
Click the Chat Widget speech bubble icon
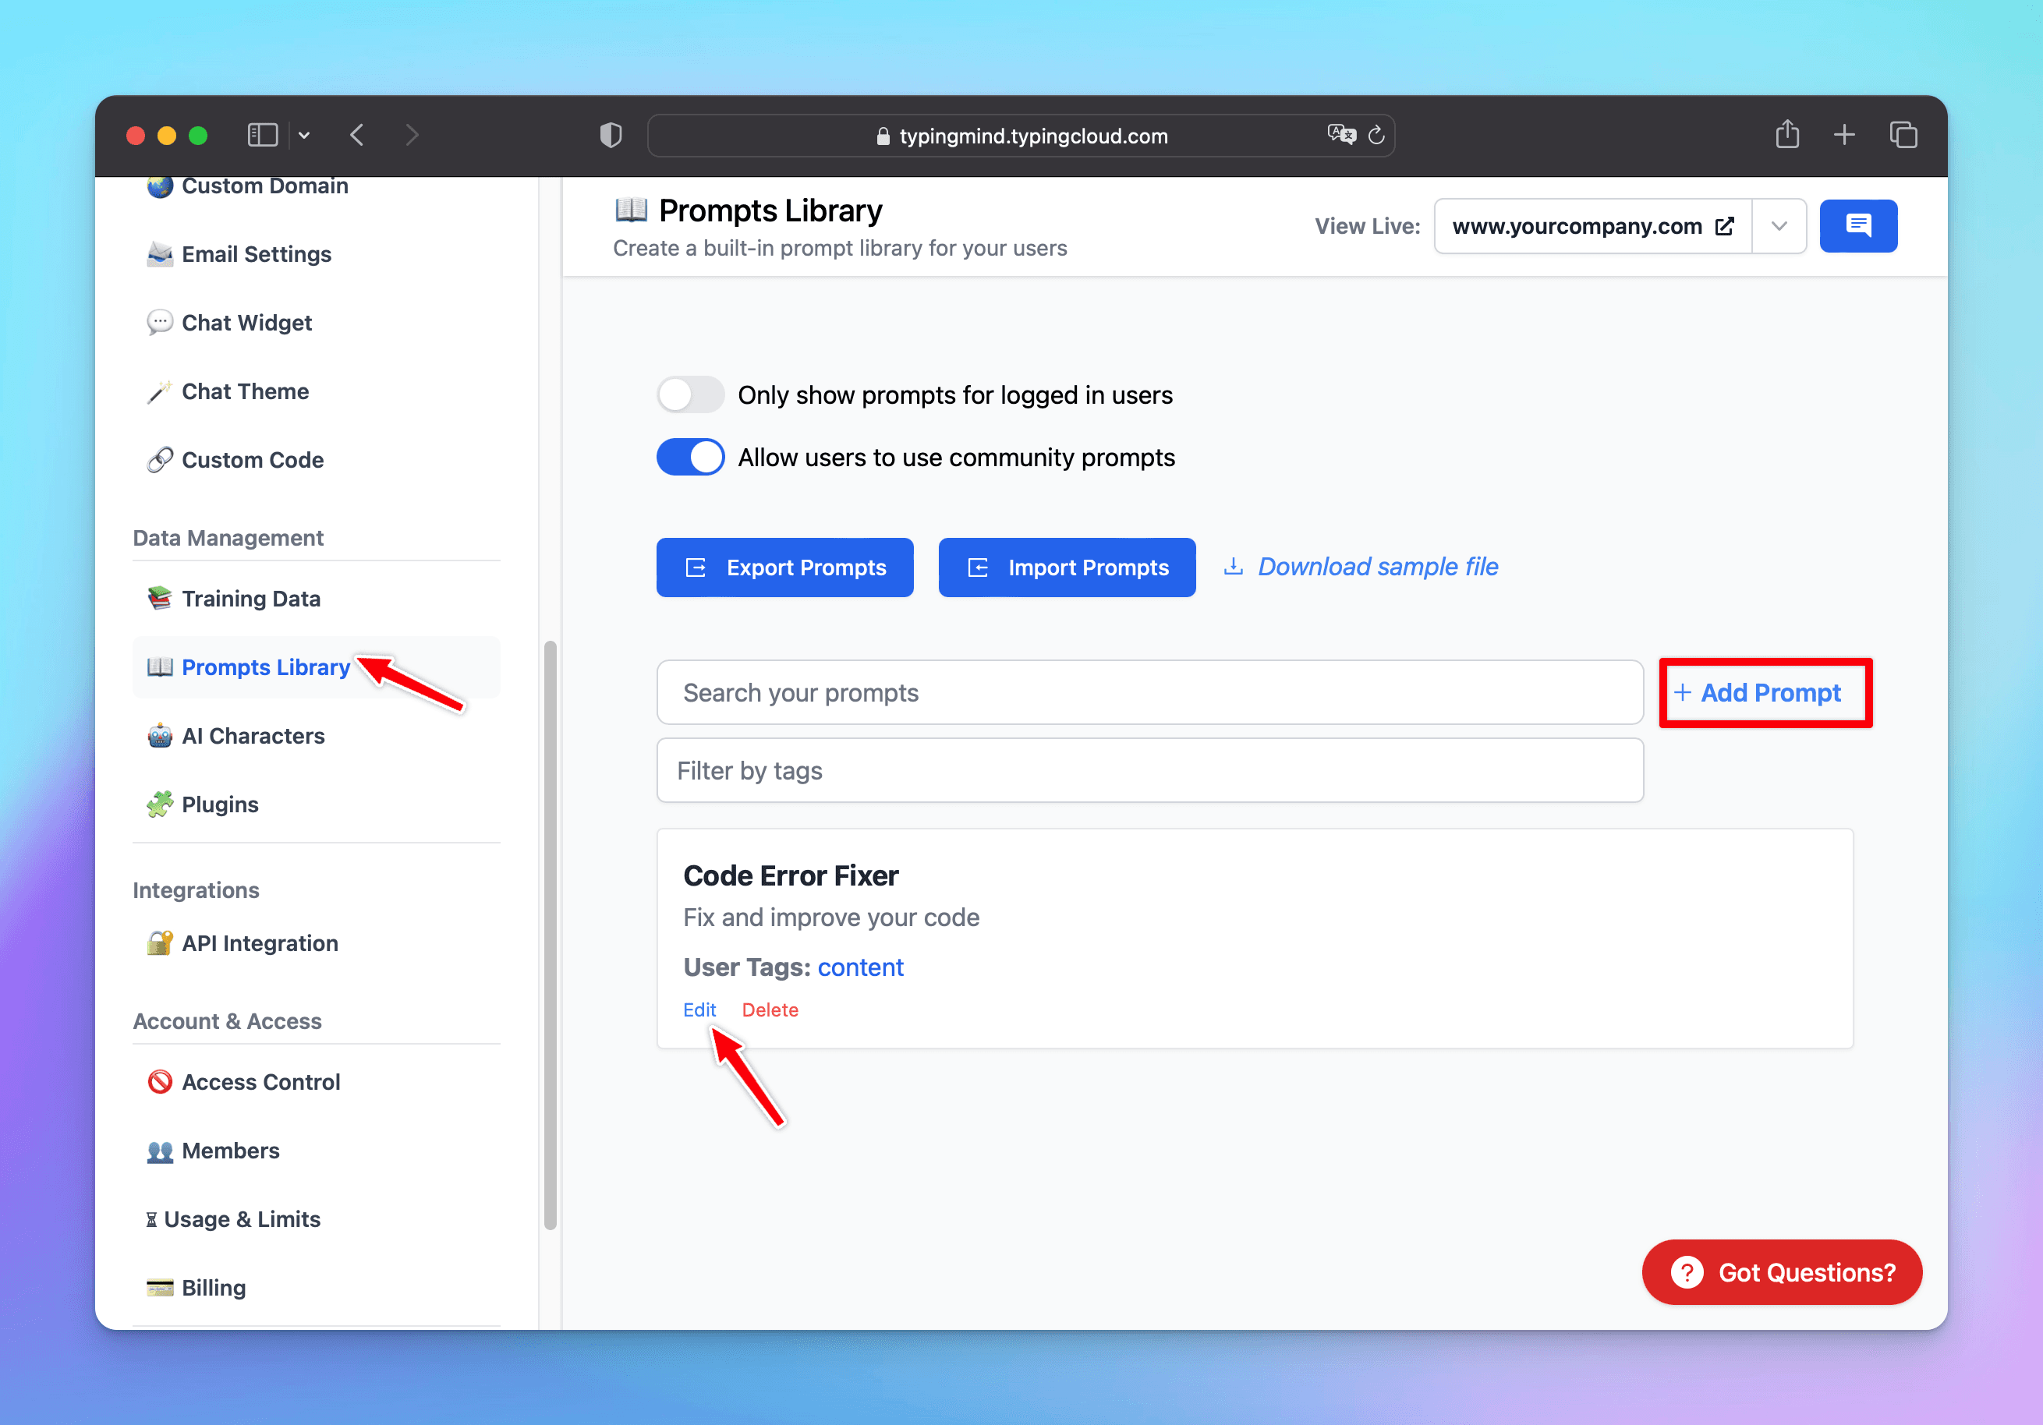(x=160, y=322)
